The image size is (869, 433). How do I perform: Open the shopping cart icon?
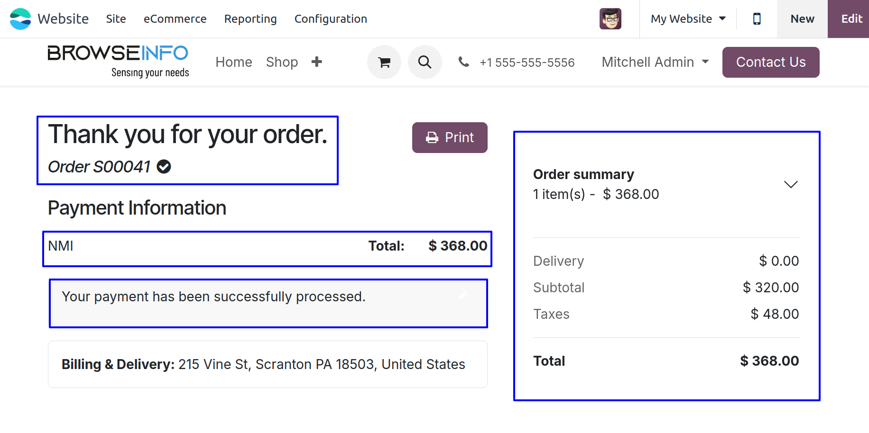pos(384,62)
